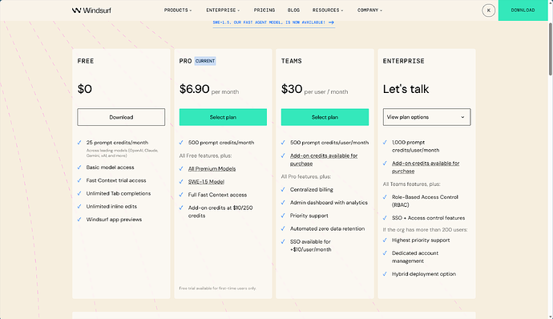Open the Products menu
The height and width of the screenshot is (319, 553).
(x=178, y=10)
